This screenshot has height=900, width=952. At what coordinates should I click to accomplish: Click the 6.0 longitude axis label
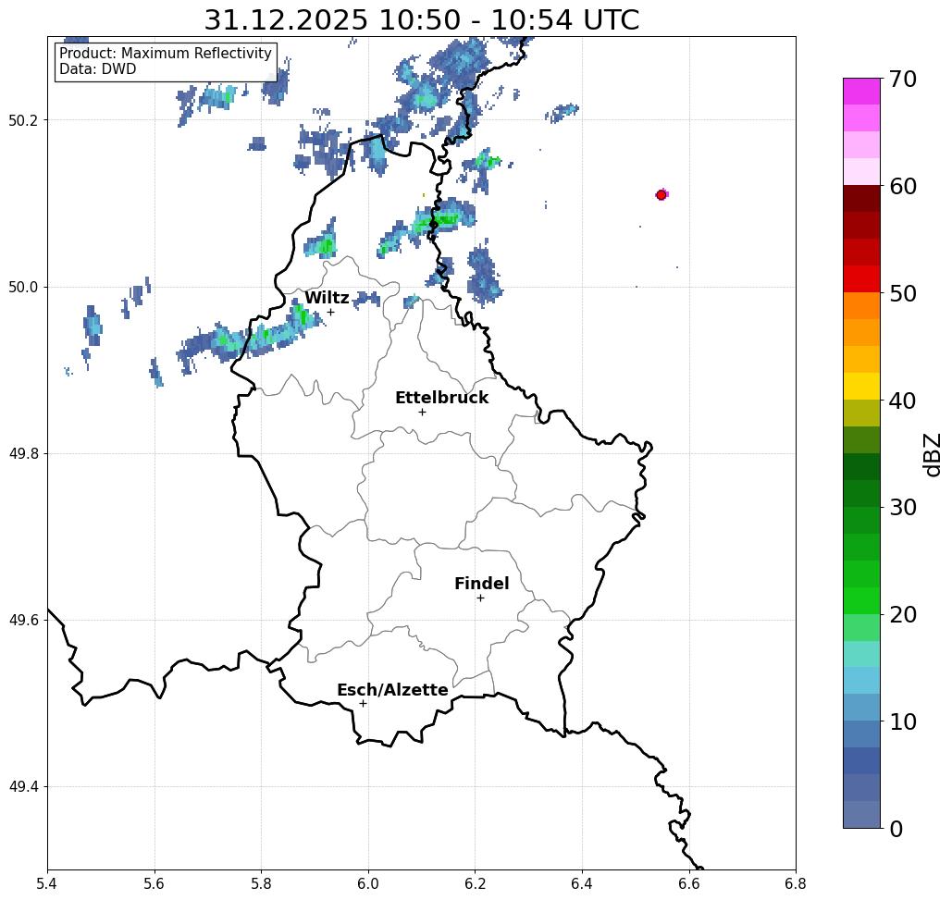coord(368,883)
